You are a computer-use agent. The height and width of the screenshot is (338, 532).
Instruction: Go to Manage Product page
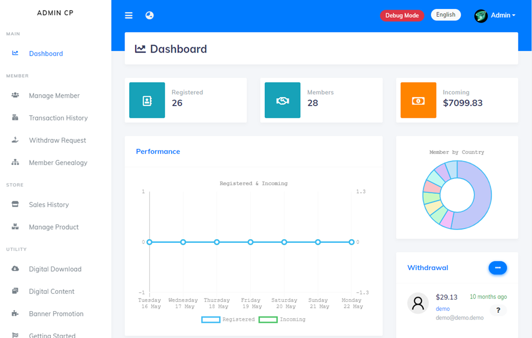click(x=54, y=227)
